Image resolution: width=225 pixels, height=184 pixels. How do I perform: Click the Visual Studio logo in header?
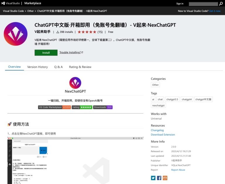[11, 3]
